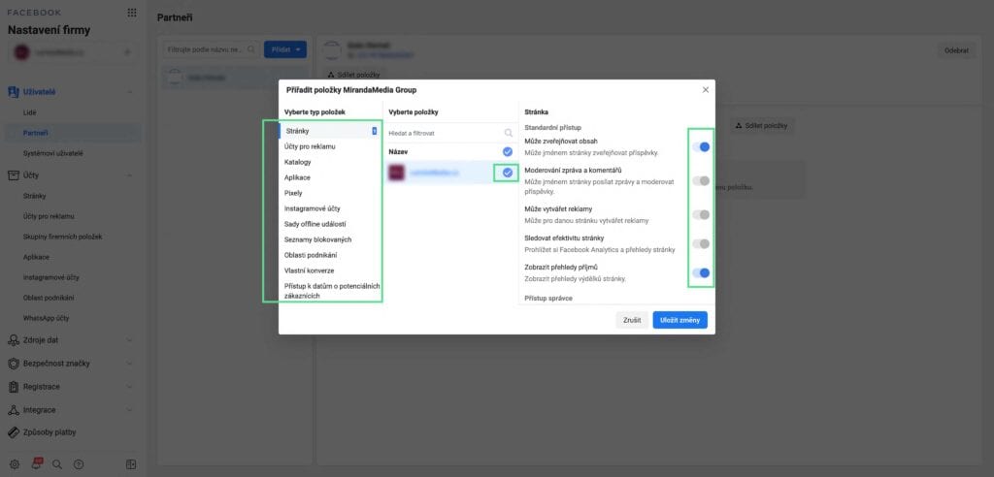Click the Způsoby platby card icon
Screen dimensions: 994x477
point(14,432)
